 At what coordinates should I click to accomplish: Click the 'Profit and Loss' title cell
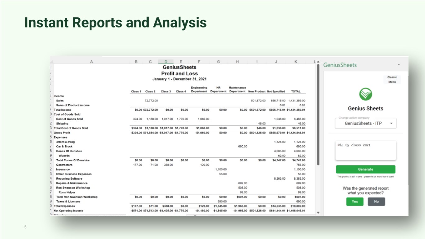click(179, 74)
